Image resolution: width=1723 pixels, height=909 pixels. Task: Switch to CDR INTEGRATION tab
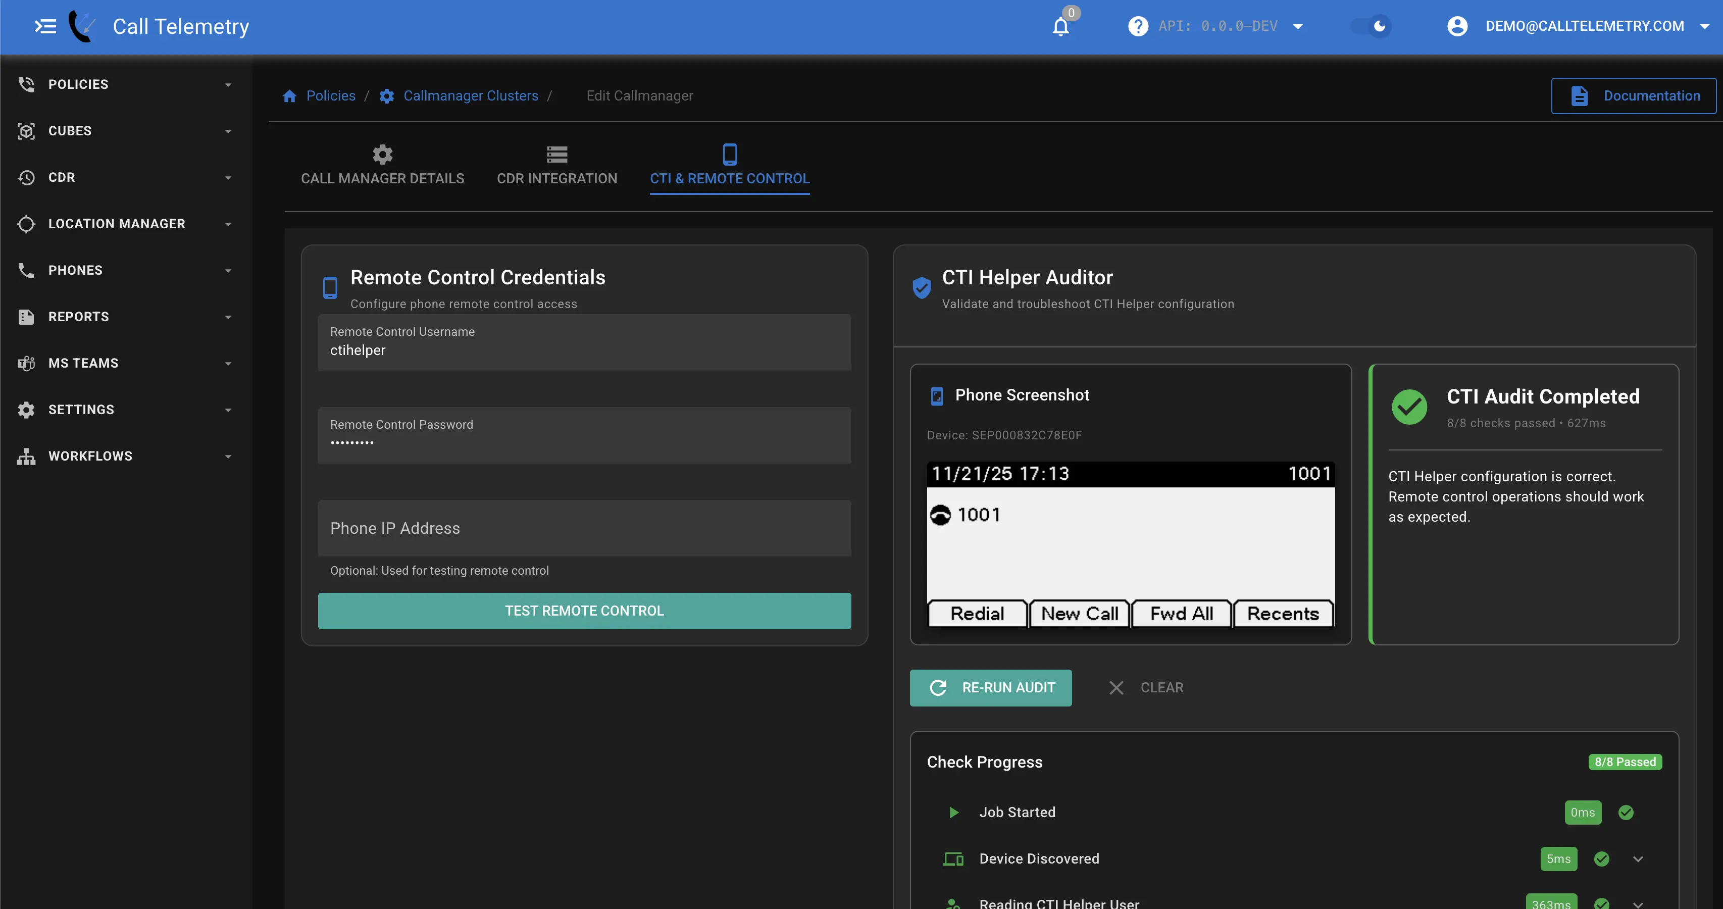[x=556, y=166]
